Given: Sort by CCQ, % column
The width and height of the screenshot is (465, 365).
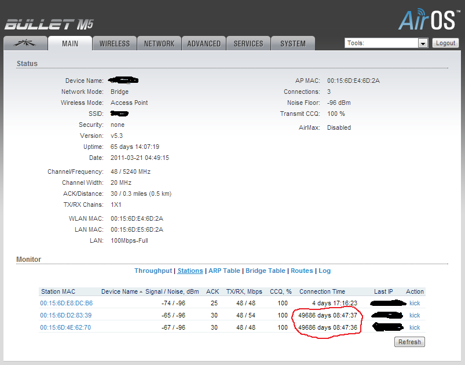Looking at the screenshot, I should [280, 291].
